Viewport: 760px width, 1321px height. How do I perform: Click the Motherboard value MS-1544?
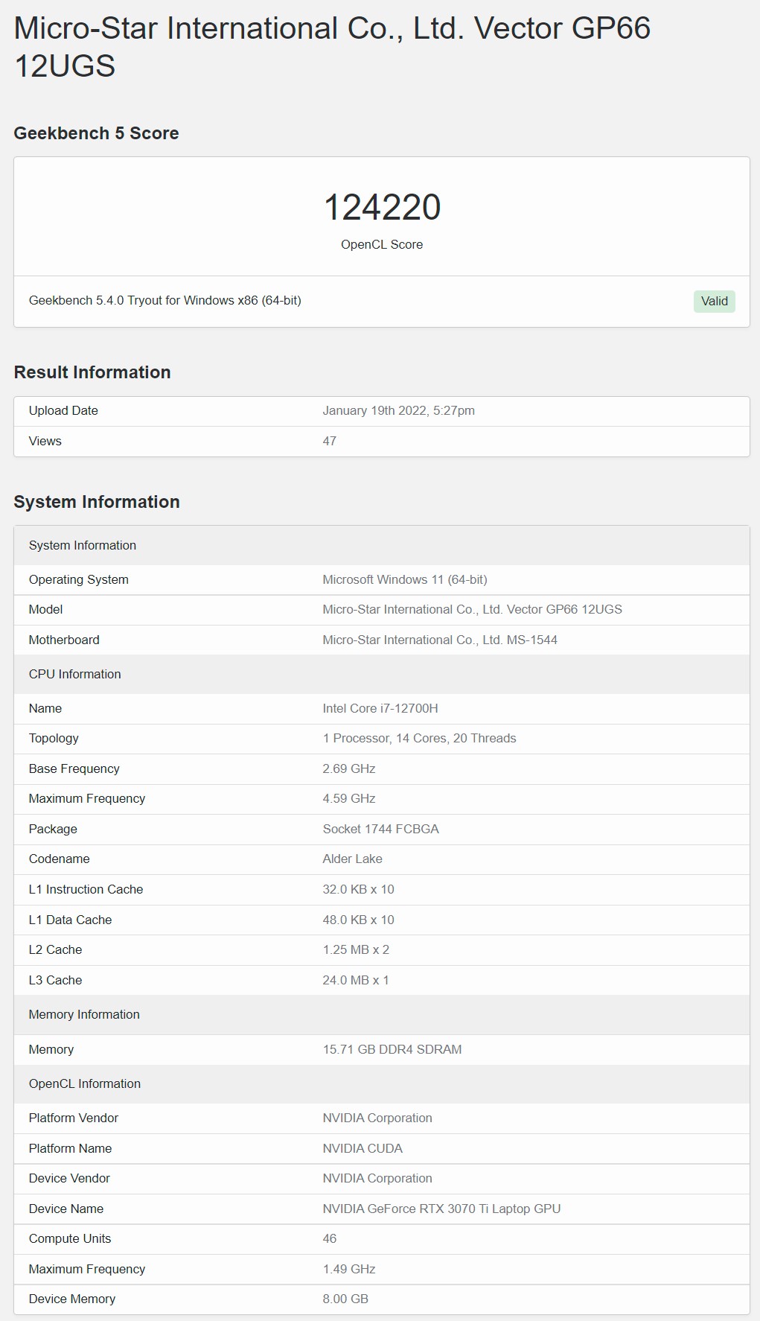click(440, 640)
